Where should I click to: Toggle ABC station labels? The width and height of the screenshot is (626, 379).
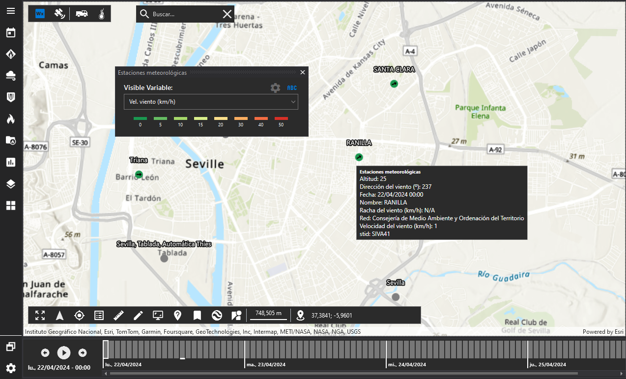(292, 88)
